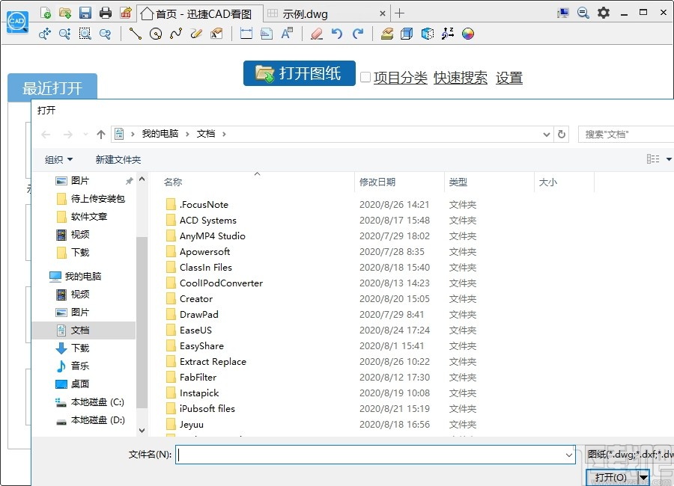Click the print icon
The height and width of the screenshot is (486, 674).
coord(106,13)
